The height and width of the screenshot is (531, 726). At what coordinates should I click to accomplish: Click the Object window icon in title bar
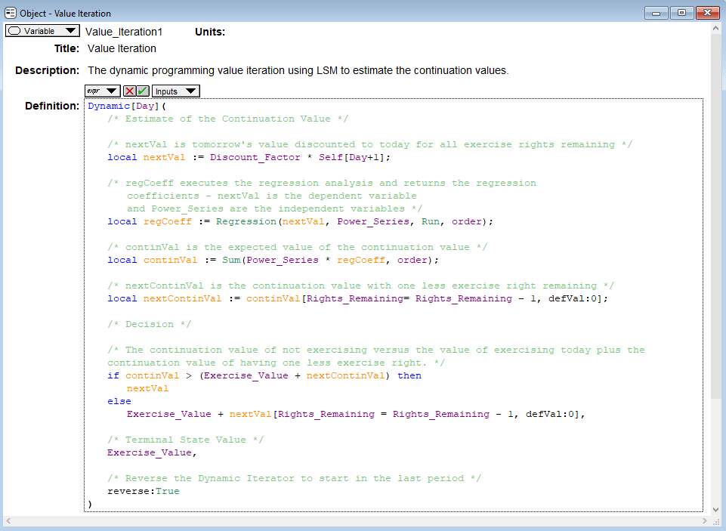coord(11,13)
